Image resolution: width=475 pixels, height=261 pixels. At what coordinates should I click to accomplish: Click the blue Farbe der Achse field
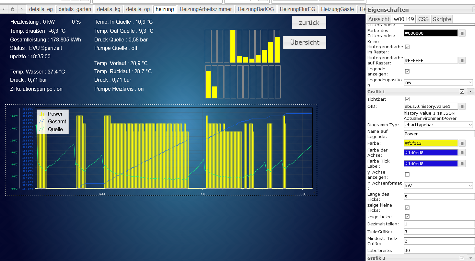431,153
